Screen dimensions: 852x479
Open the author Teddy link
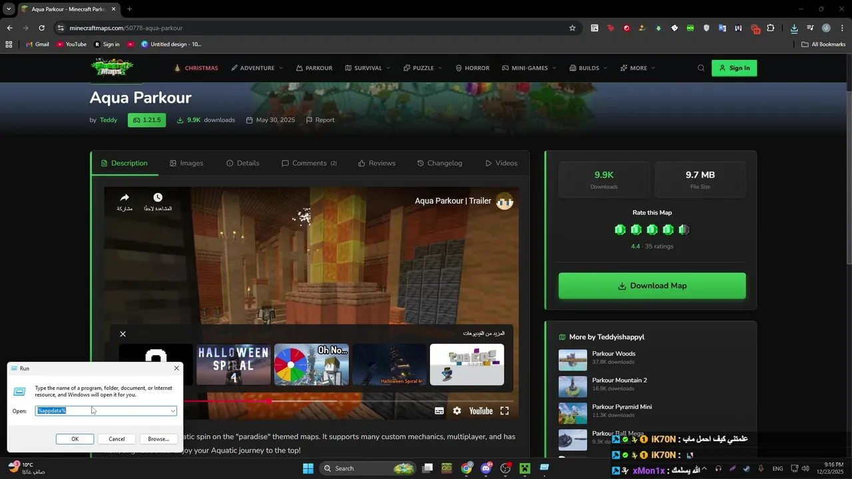108,120
